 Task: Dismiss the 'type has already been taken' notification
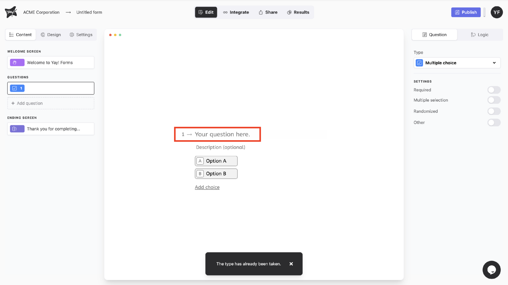tap(291, 264)
